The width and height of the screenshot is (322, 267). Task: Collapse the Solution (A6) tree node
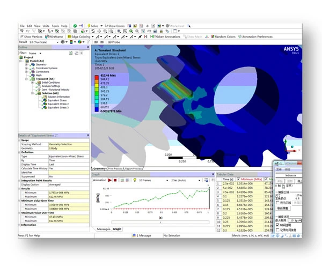[x=31, y=93]
